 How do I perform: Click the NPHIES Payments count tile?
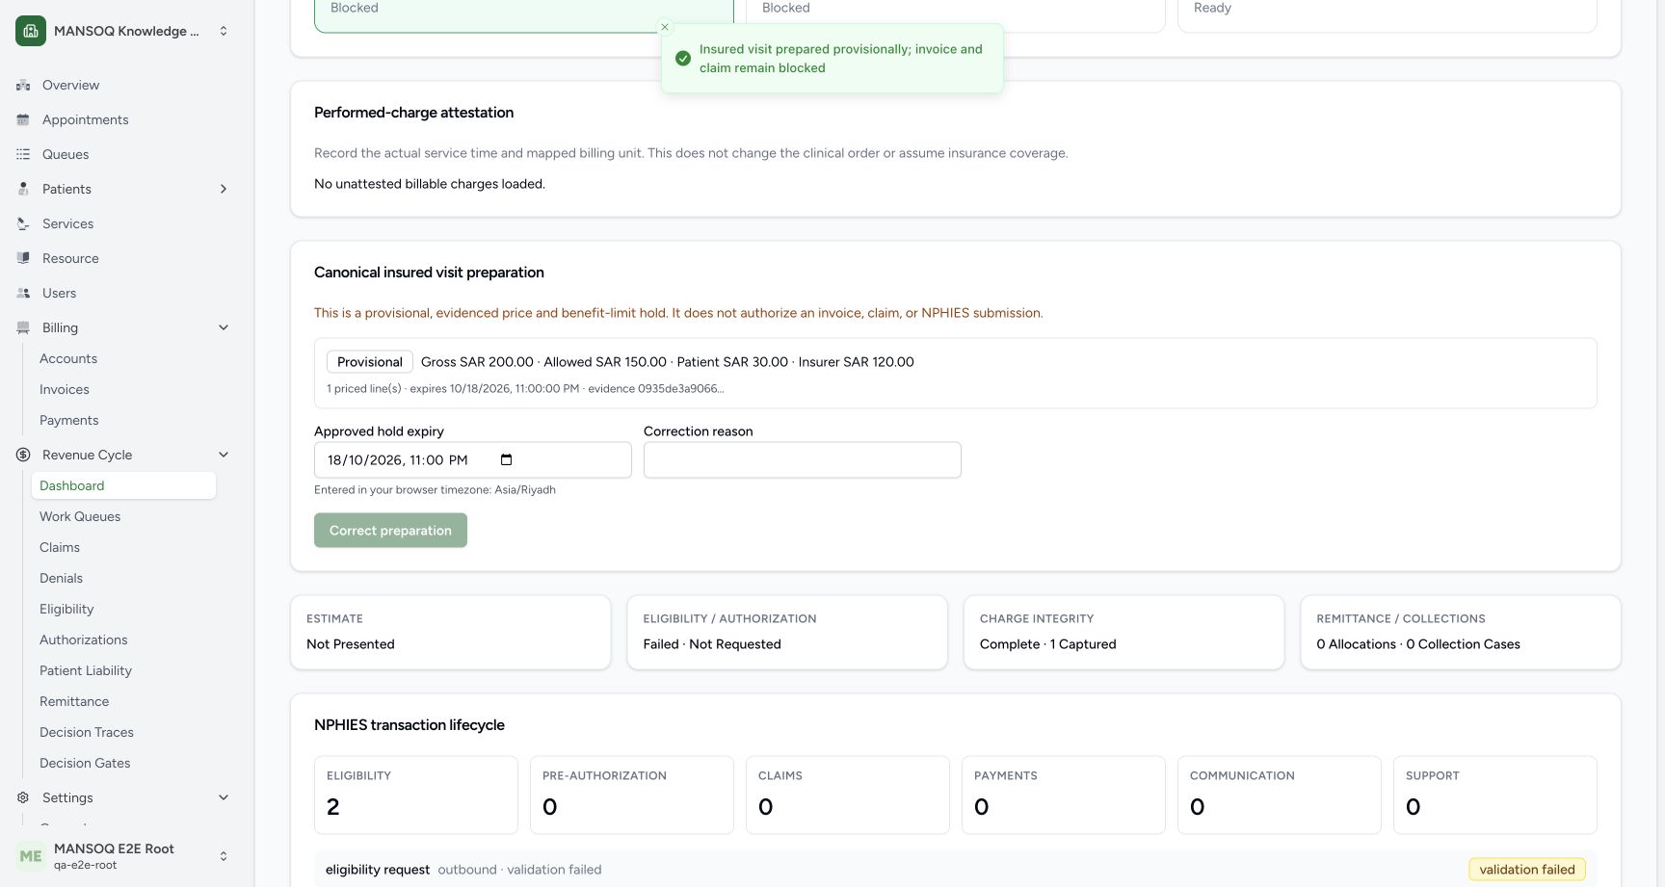tap(1063, 795)
